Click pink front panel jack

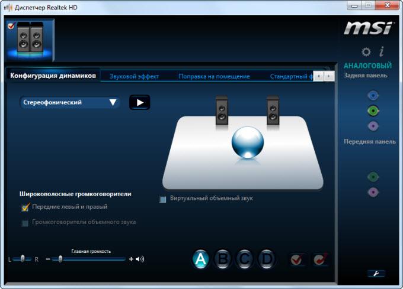[373, 192]
